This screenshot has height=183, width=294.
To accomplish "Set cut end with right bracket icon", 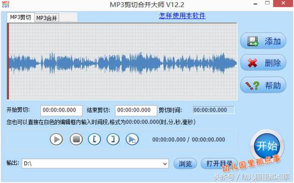I will click(113, 139).
